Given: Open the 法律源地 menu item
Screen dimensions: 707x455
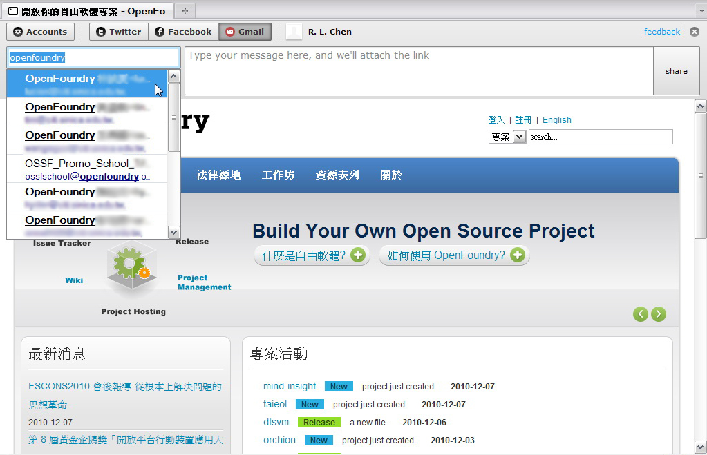Looking at the screenshot, I should coord(218,175).
